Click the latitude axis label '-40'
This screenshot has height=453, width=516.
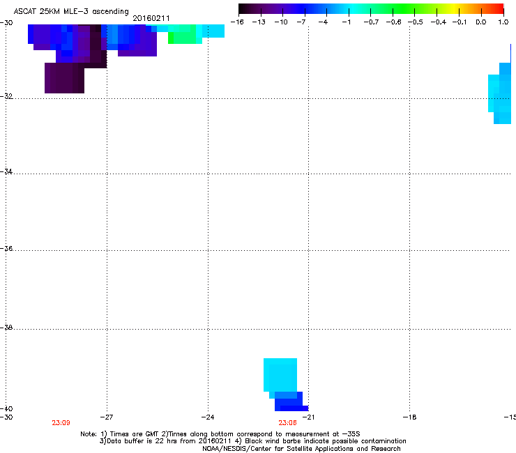coord(6,408)
